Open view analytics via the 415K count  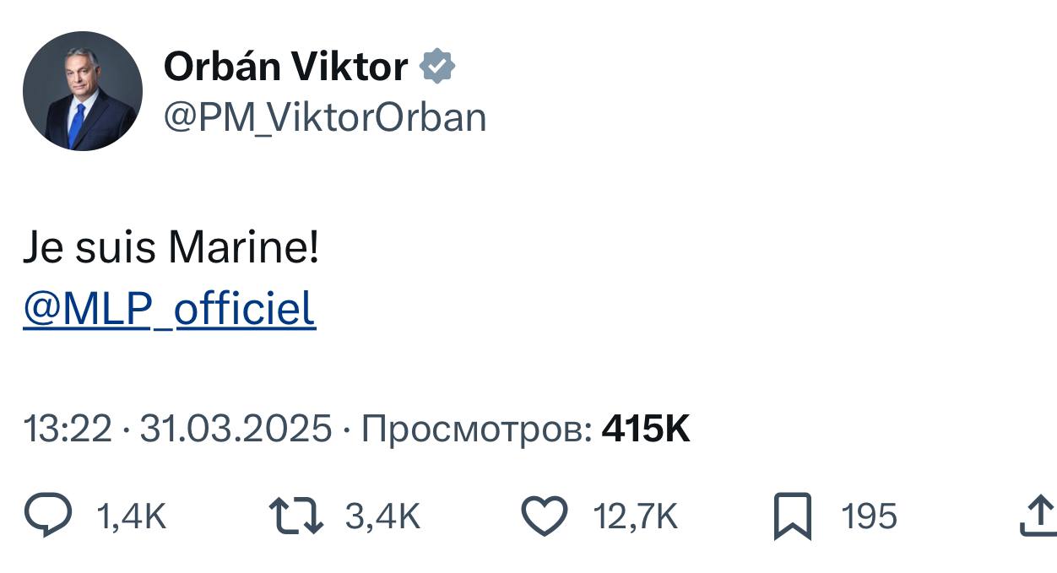(646, 430)
